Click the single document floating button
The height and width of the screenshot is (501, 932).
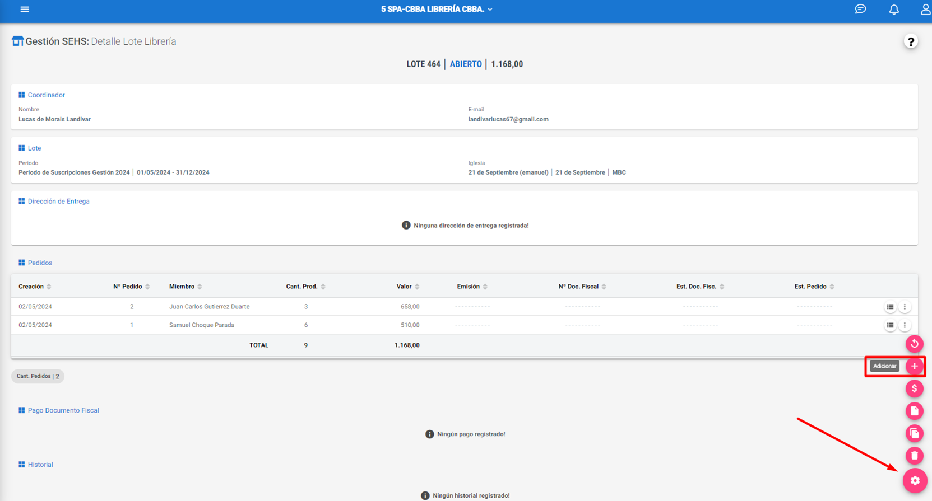pyautogui.click(x=915, y=411)
